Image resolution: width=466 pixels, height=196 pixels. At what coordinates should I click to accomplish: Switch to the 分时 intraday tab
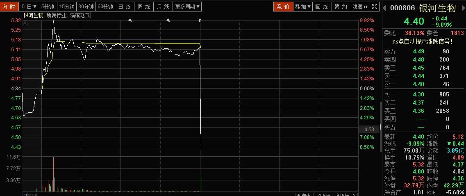tap(9, 7)
